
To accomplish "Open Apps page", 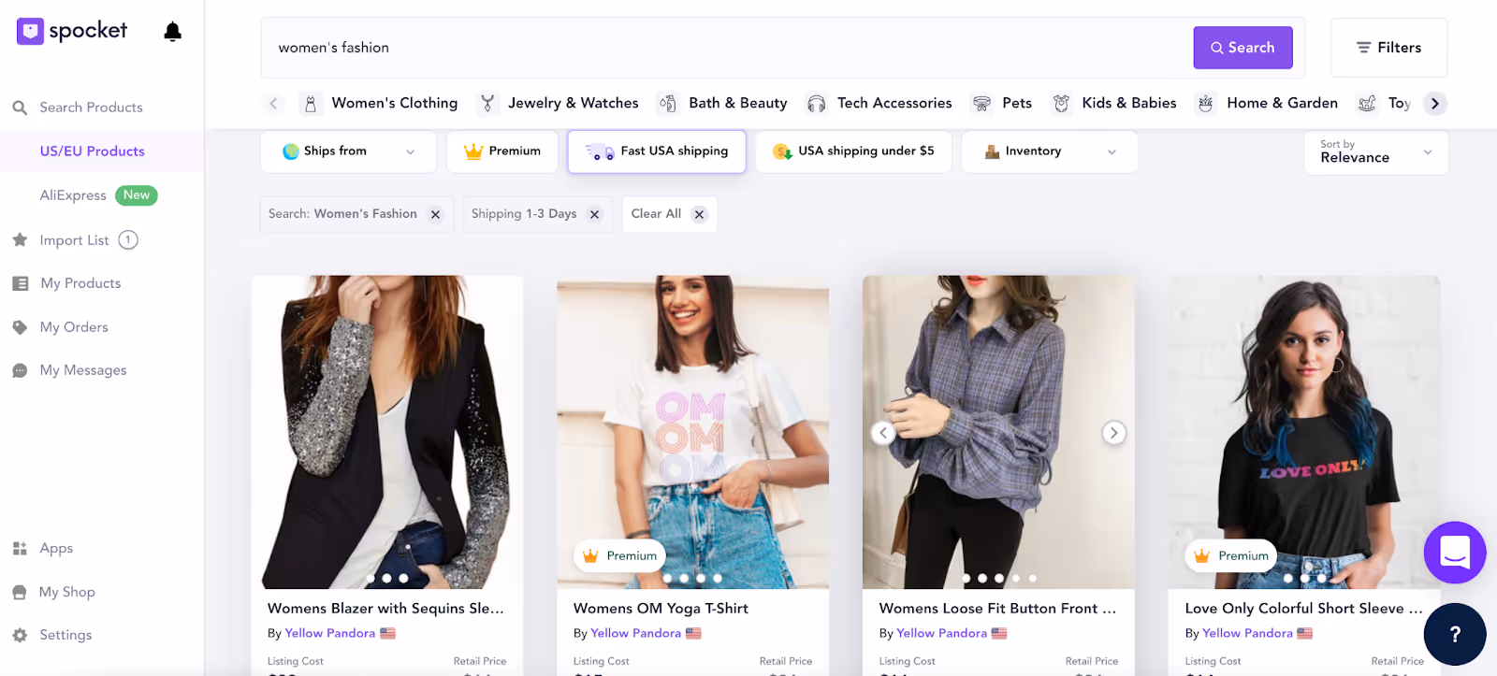I will click(56, 549).
